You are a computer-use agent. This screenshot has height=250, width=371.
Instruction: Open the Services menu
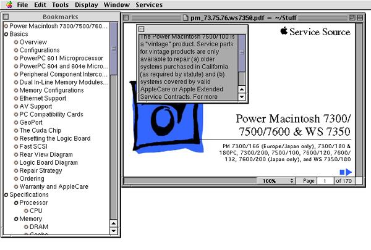click(149, 5)
